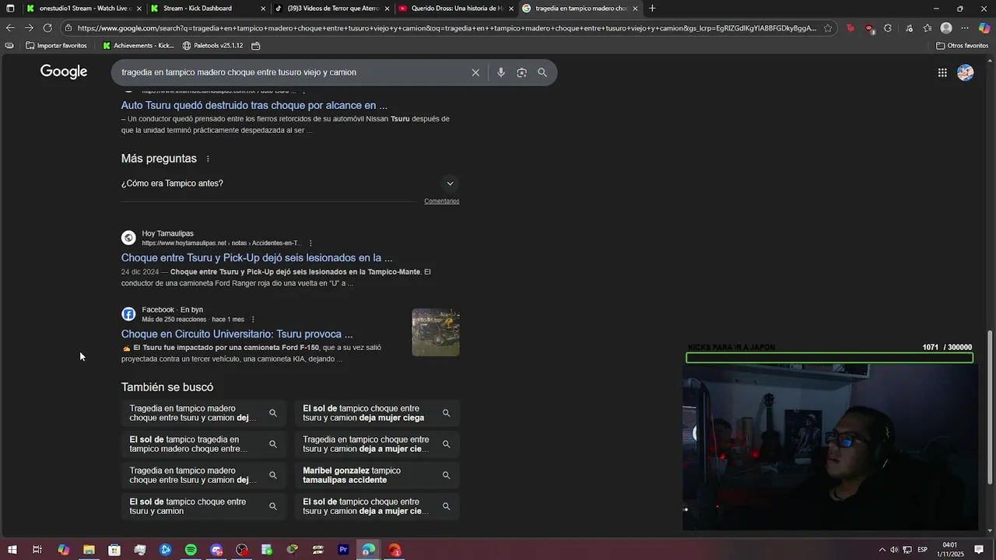Click the browser address bar URL
The width and height of the screenshot is (996, 560).
(x=447, y=28)
